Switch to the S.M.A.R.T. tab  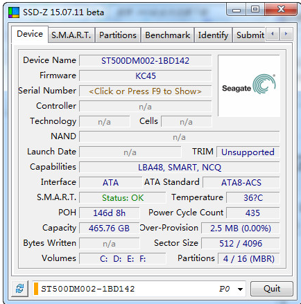(71, 35)
